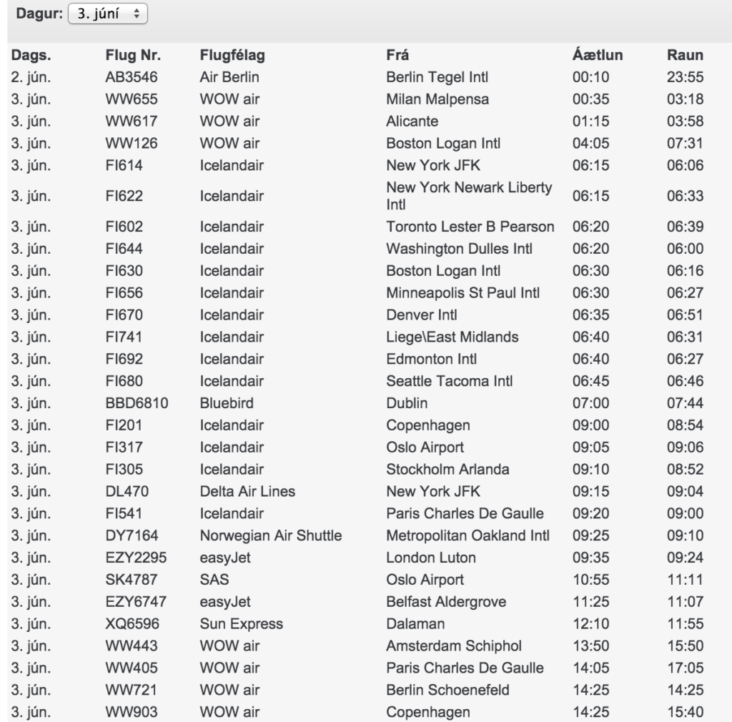Click Norwegian Air Shuttle airline
Screen dimensions: 732x722
[271, 536]
